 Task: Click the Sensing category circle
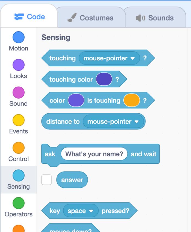(x=19, y=176)
